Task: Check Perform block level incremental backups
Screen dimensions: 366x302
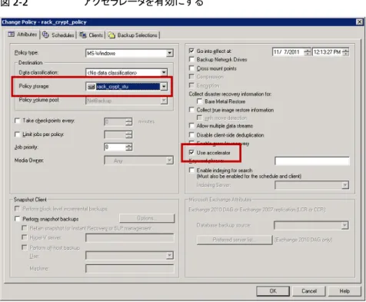Action: (x=17, y=209)
